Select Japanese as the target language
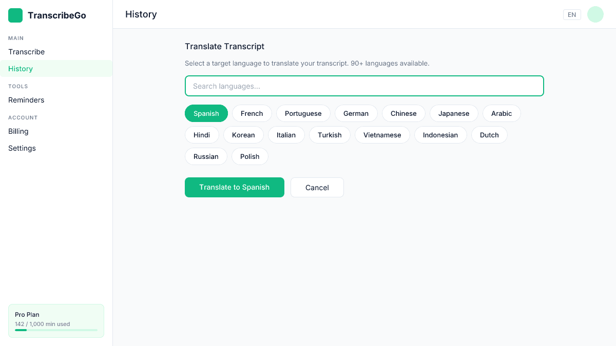The height and width of the screenshot is (346, 616). (454, 113)
